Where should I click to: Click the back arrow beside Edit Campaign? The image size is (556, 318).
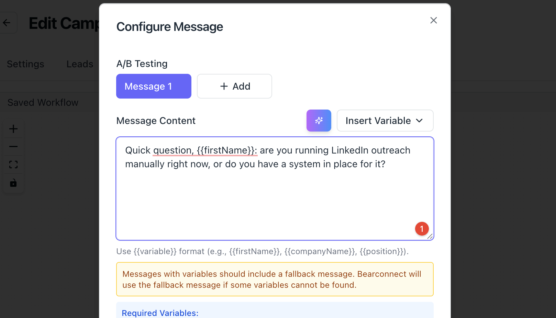pos(7,23)
